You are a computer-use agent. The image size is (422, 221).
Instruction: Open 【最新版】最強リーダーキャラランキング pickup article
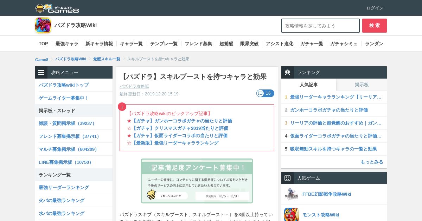coord(175,143)
